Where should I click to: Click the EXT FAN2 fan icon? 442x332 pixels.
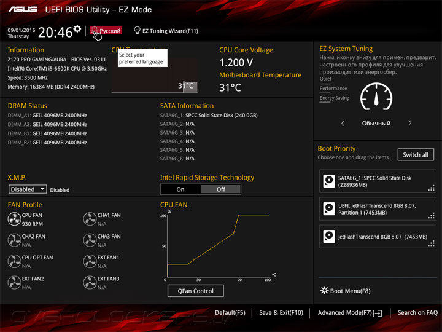14,283
